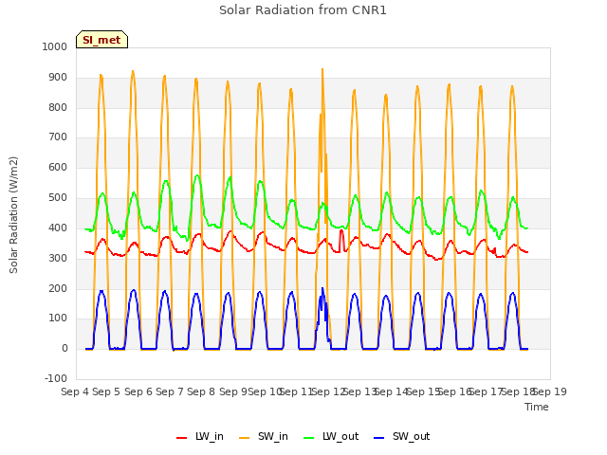This screenshot has width=607, height=455.
Task: Click the Sep 7 x-axis label
Action: 170,391
